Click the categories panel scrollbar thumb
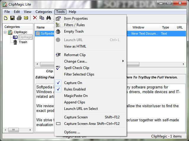Viewport: 189px width, 141px height. coord(14,130)
